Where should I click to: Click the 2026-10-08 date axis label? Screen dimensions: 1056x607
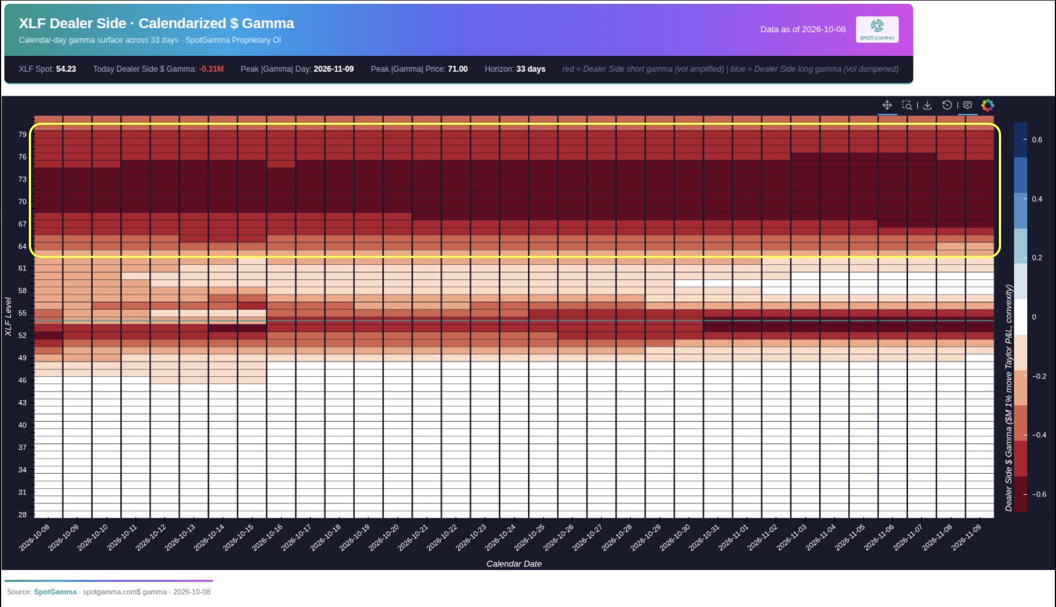(34, 538)
